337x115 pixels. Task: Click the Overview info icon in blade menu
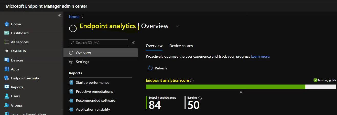coord(71,53)
